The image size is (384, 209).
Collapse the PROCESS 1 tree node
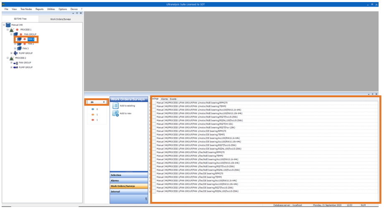[8, 30]
